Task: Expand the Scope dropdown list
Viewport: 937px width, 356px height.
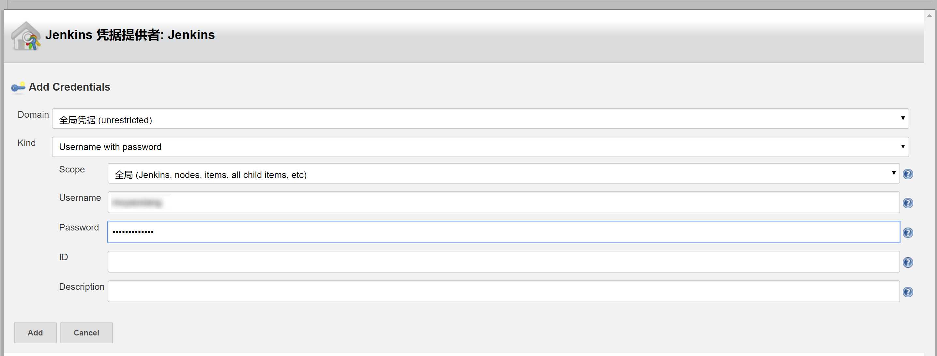Action: point(504,173)
